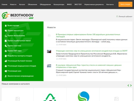
Task: Open Разработка паспорта отходов sidebar link
Action: pyautogui.click(x=20, y=56)
